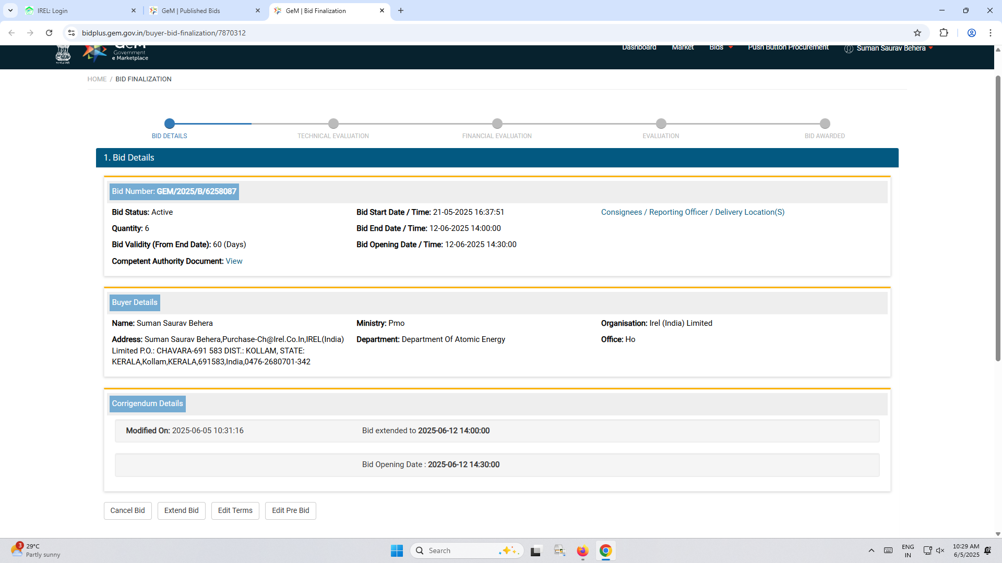The image size is (1002, 563).
Task: Open the tab search dropdown arrow
Action: click(x=10, y=10)
